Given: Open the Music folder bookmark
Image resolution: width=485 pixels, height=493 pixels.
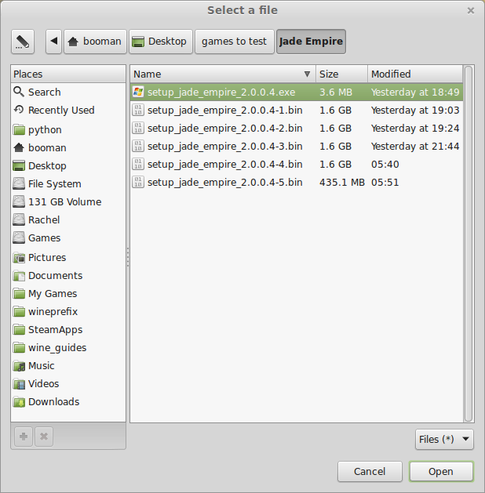Looking at the screenshot, I should (68, 366).
